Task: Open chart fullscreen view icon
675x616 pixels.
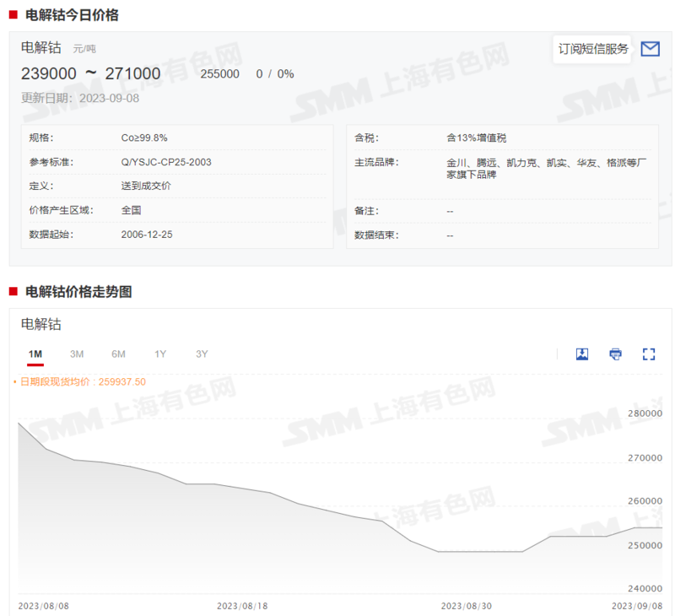Action: (648, 354)
